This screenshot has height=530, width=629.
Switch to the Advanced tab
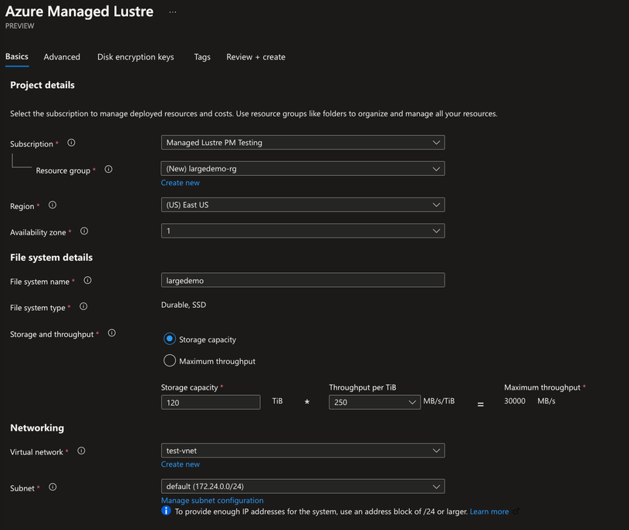coord(62,57)
